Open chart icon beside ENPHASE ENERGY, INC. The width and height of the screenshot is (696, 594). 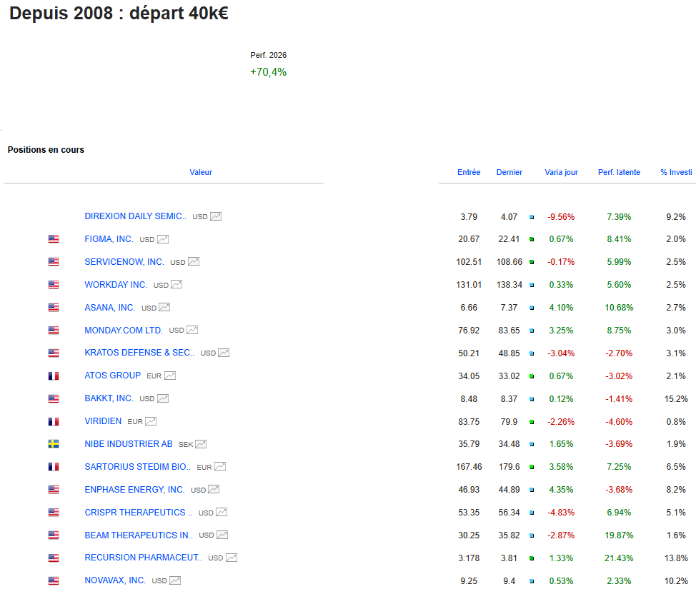click(x=214, y=489)
